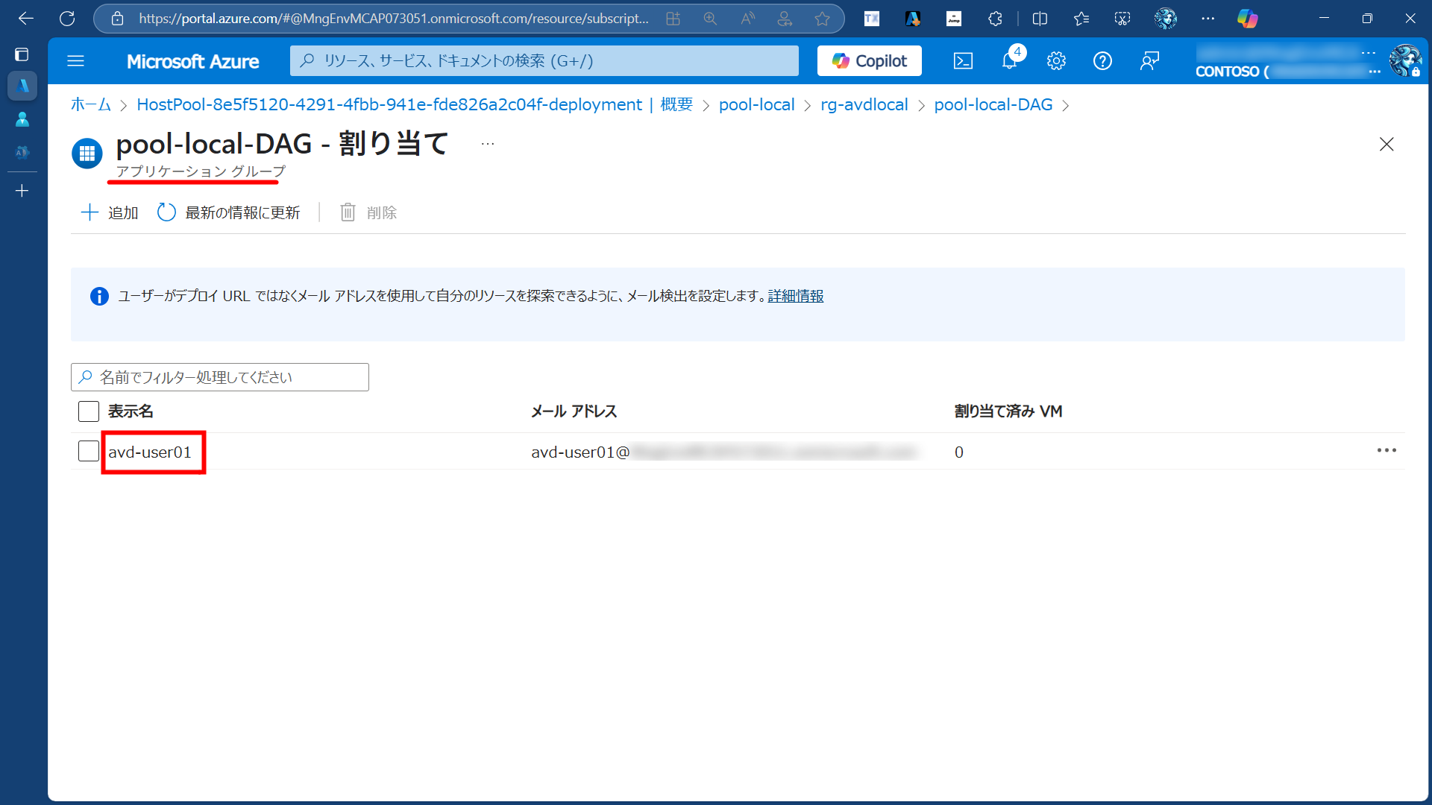Image resolution: width=1432 pixels, height=805 pixels.
Task: Click the account avatar in top right corner
Action: (1407, 60)
